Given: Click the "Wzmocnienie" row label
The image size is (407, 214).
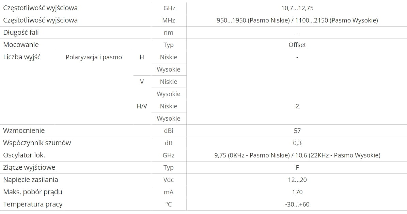Looking at the screenshot, I should tap(24, 131).
